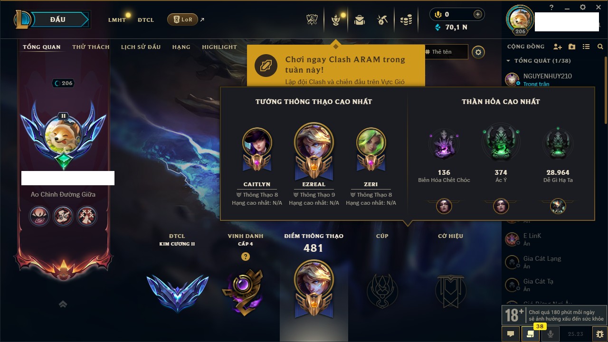Switch to the THỬ THÁCH tab
The image size is (608, 342).
click(91, 47)
